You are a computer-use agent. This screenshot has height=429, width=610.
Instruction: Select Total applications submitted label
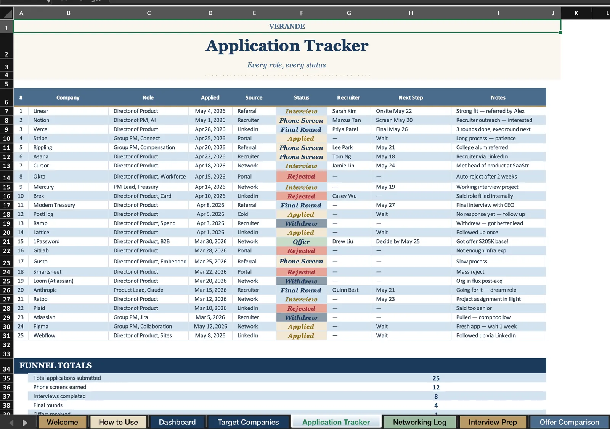pyautogui.click(x=67, y=378)
